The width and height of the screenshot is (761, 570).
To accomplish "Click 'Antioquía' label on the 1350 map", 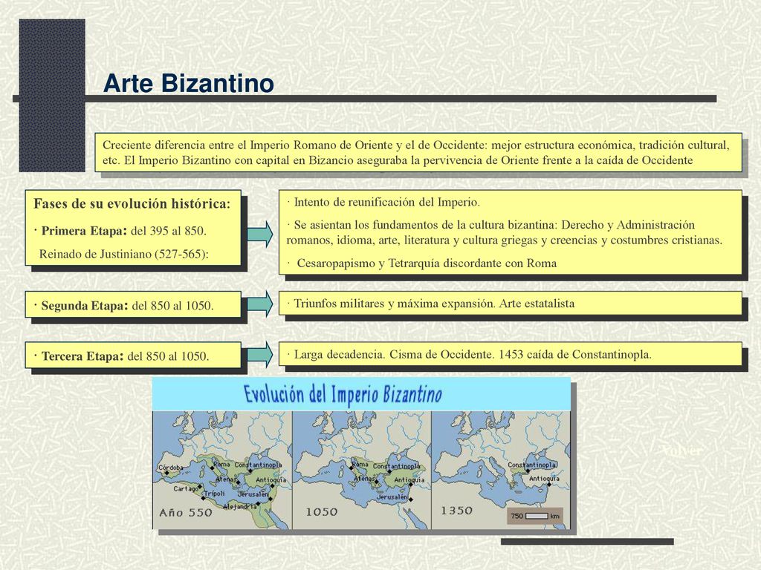I will 544,479.
